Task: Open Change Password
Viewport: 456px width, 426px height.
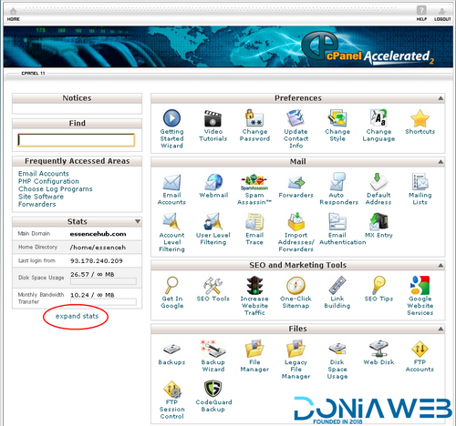Action: (x=254, y=126)
